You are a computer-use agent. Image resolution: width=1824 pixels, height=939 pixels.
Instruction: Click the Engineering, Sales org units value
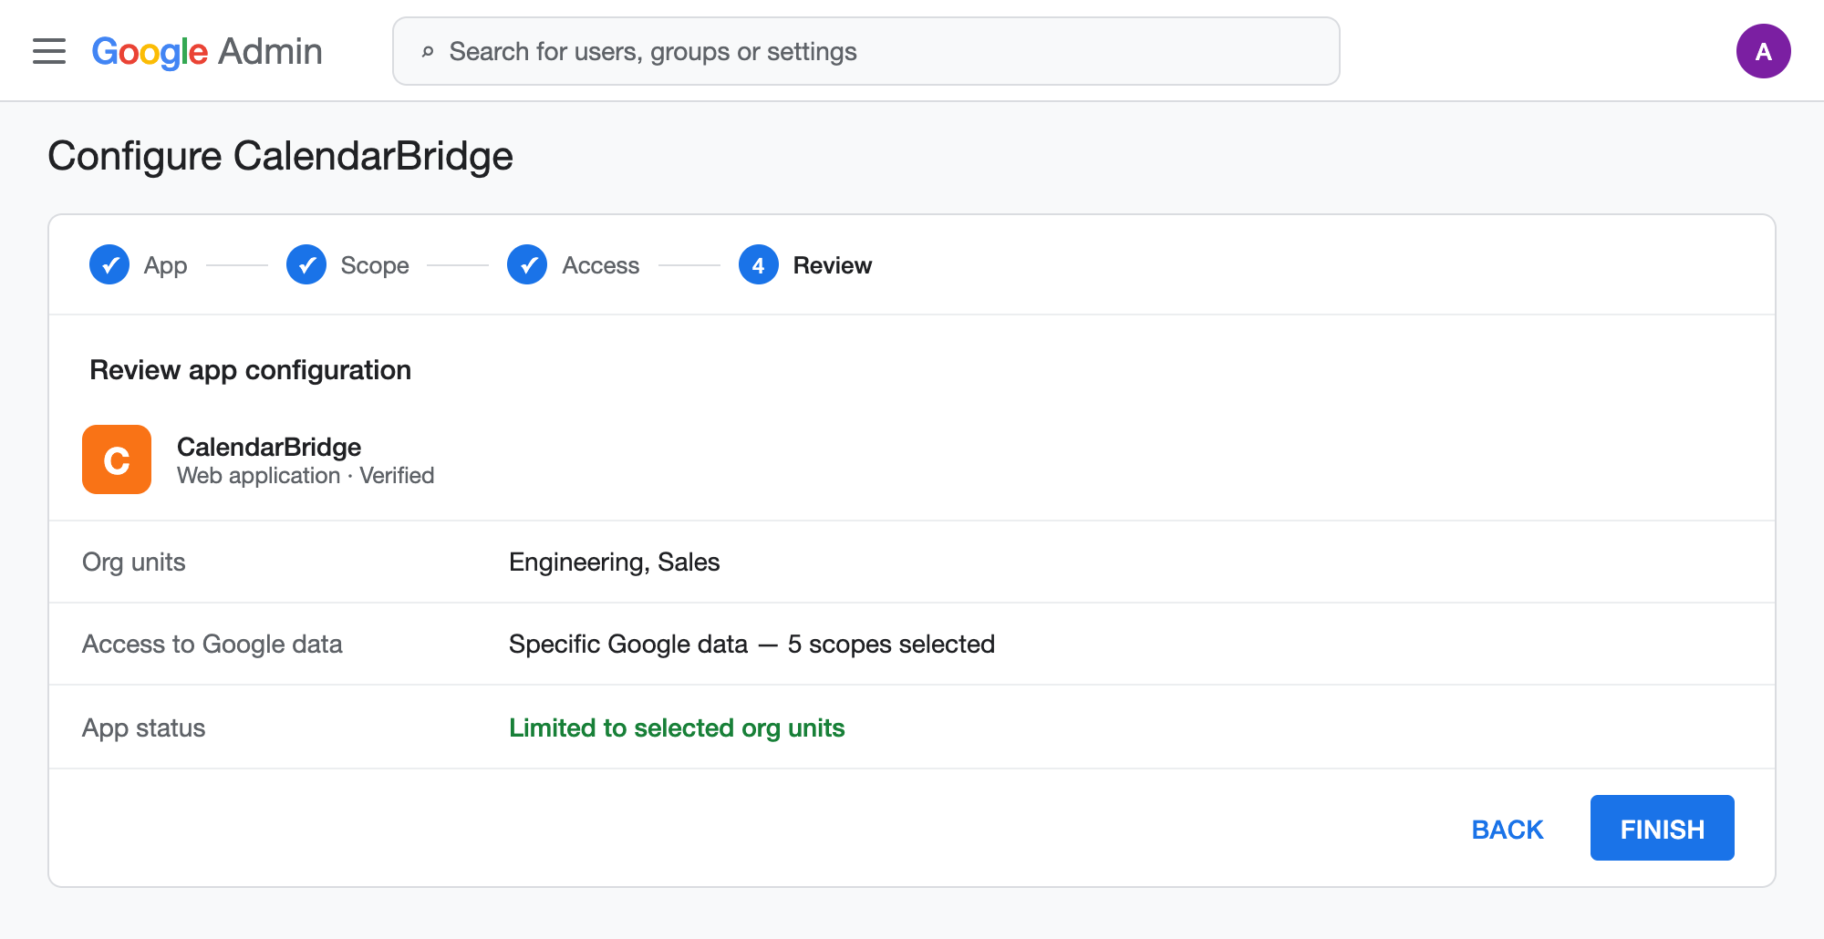pyautogui.click(x=615, y=562)
